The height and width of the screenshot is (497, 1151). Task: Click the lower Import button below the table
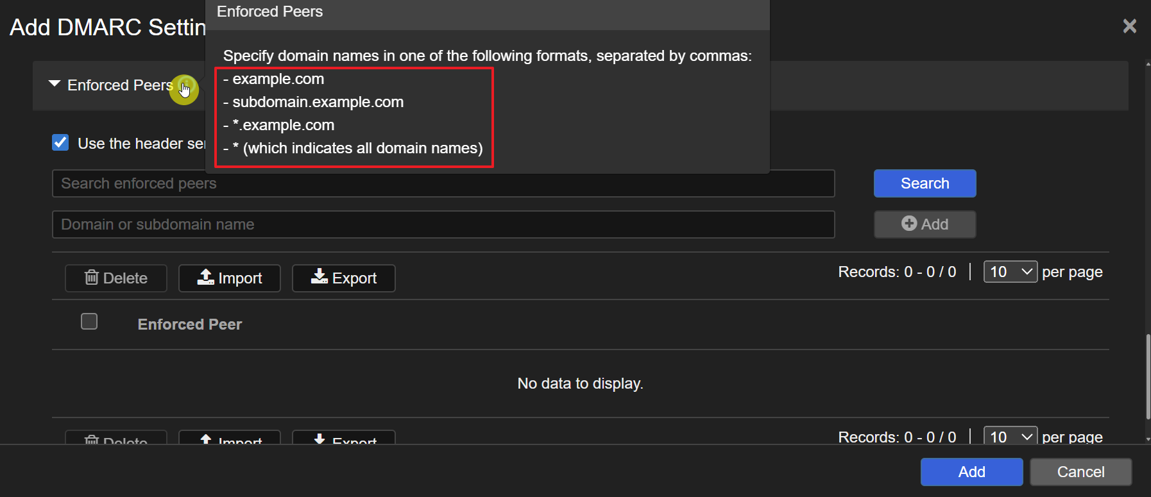230,438
